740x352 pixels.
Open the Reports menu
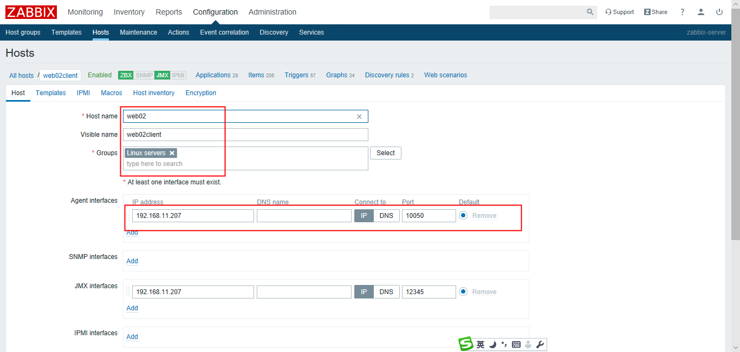click(x=169, y=12)
